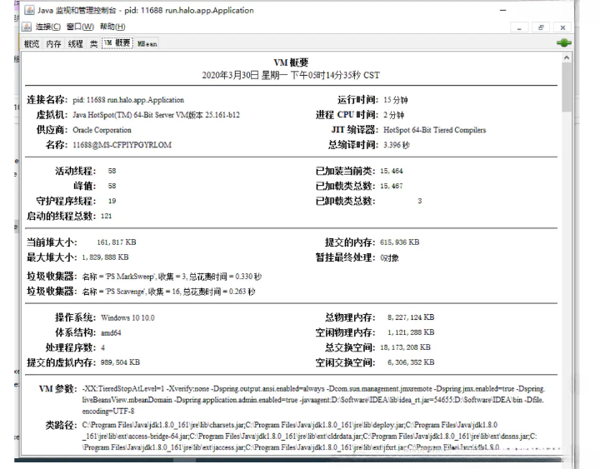Click the Java icon in title bar
600x469 pixels.
click(x=29, y=10)
